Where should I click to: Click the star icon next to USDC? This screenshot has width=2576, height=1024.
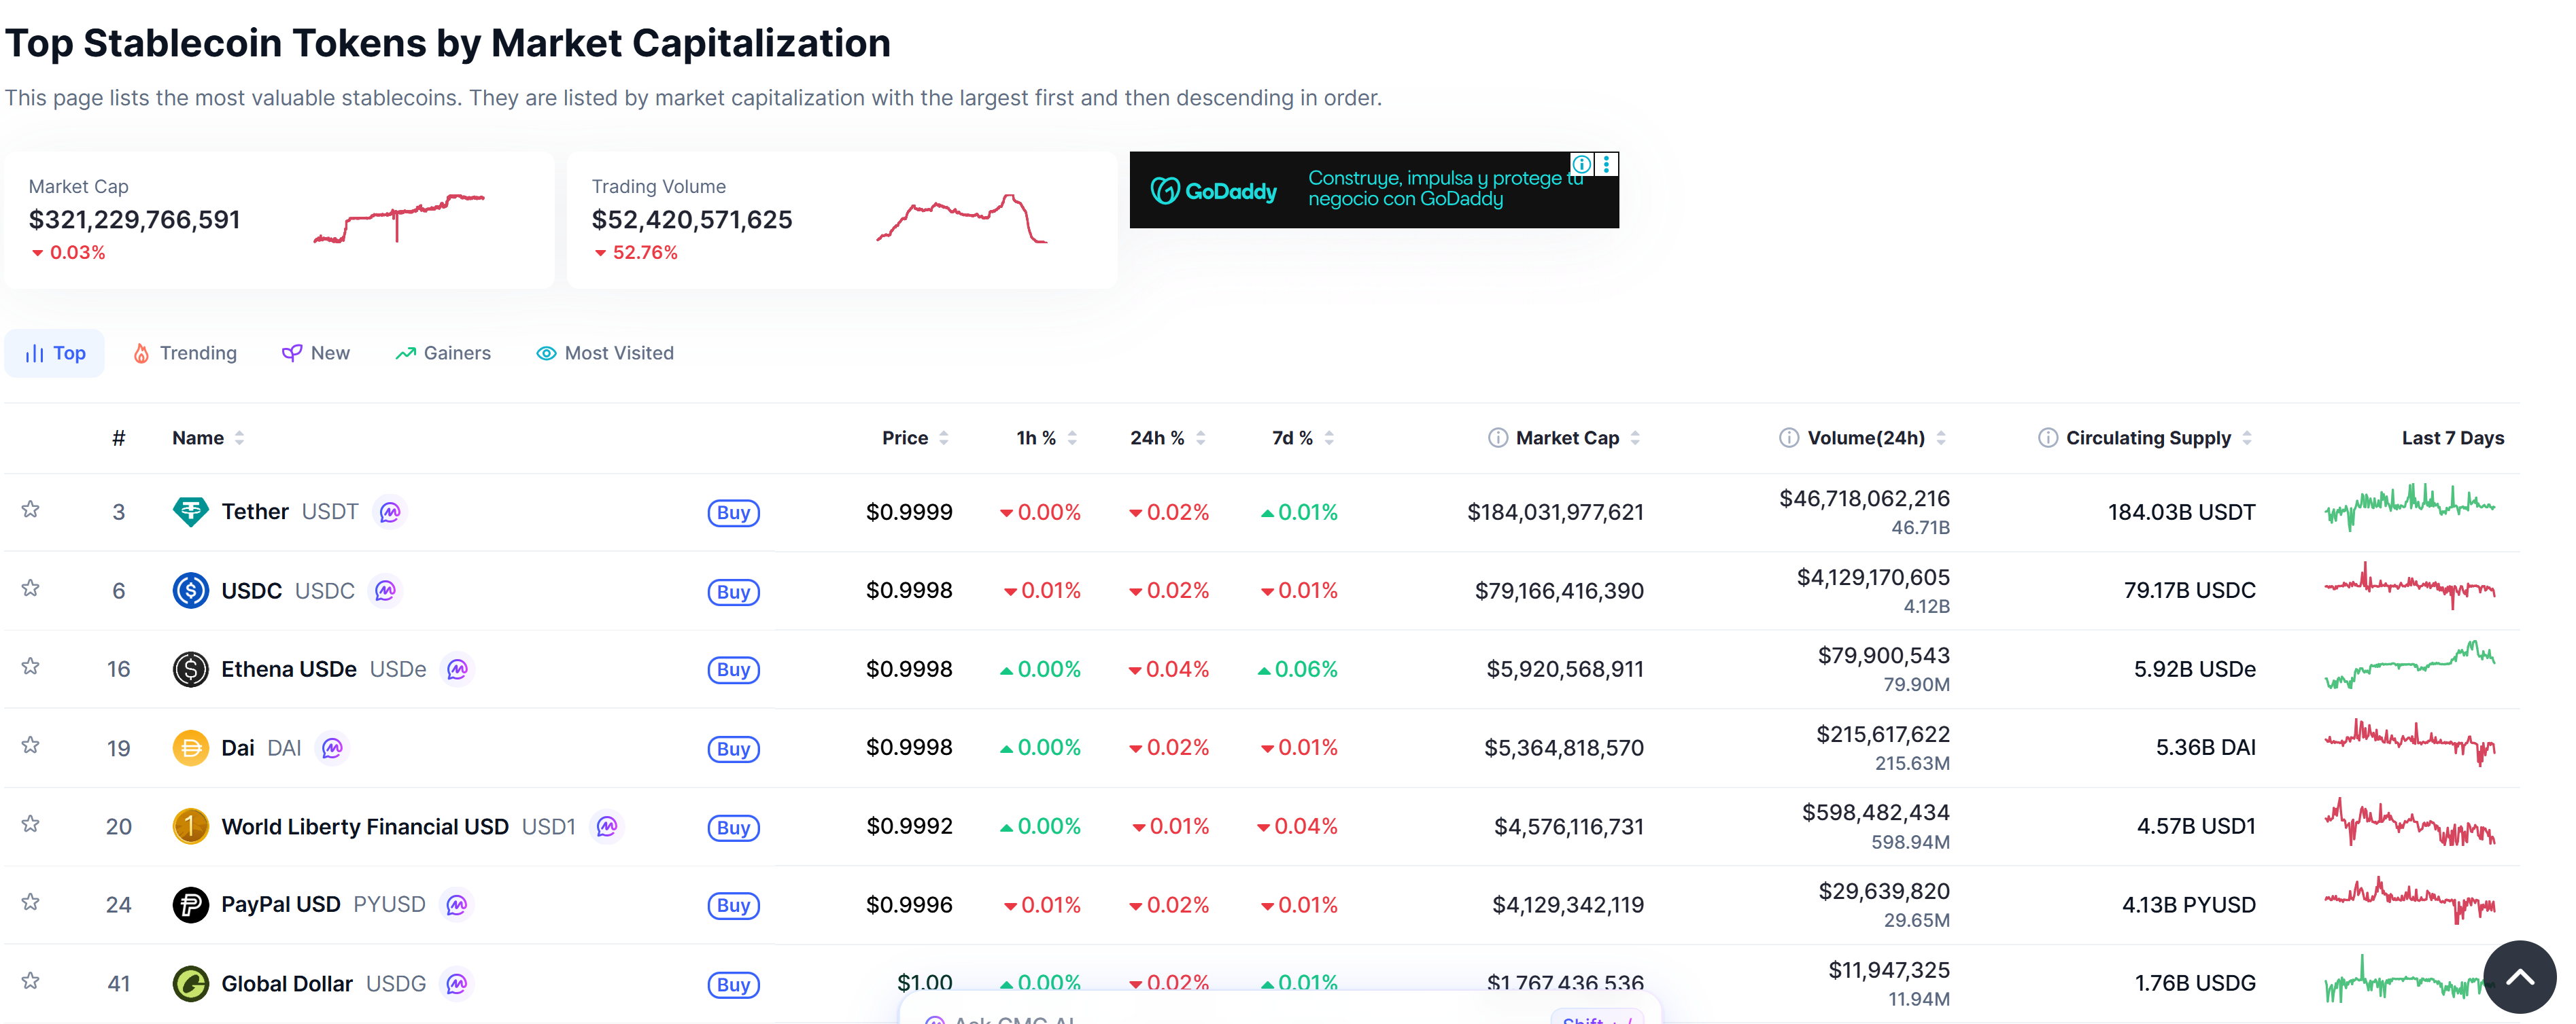click(x=31, y=589)
